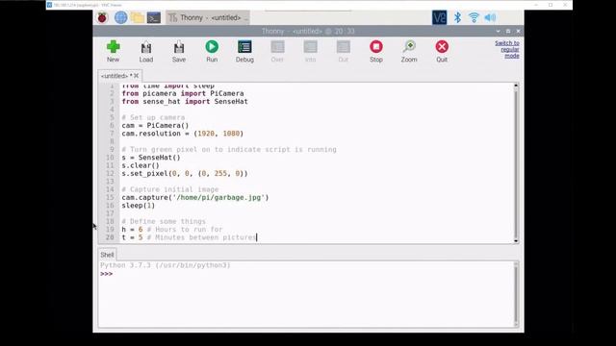Create a new file with New button

pyautogui.click(x=114, y=51)
